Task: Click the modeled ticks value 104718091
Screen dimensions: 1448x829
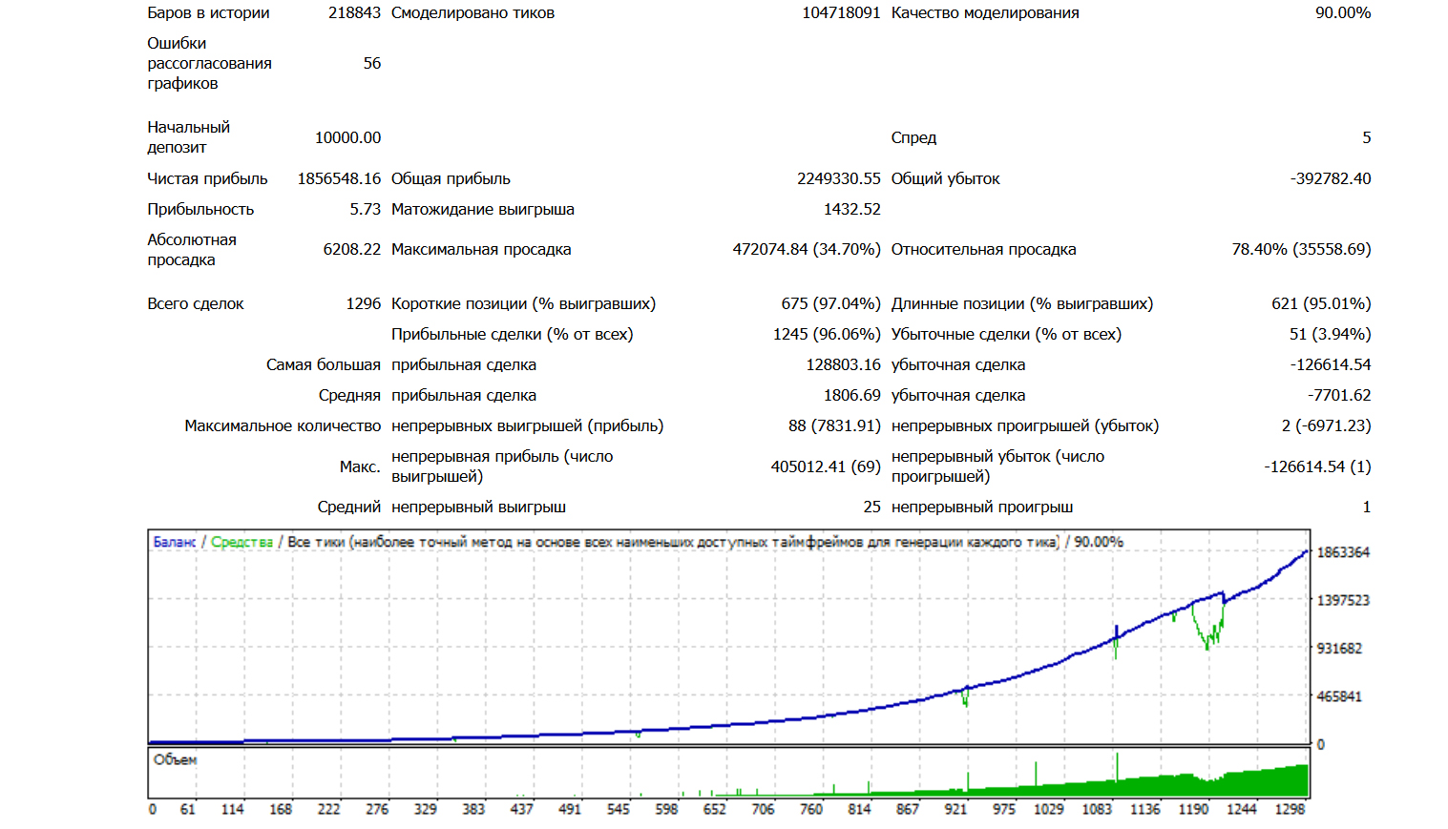Action: [x=841, y=12]
